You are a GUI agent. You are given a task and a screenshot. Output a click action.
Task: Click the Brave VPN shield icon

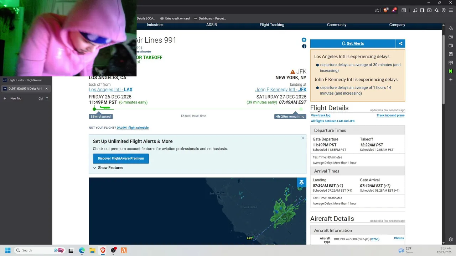(x=444, y=10)
